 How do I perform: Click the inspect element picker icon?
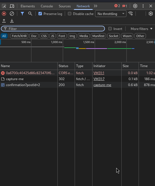coord(4,6)
